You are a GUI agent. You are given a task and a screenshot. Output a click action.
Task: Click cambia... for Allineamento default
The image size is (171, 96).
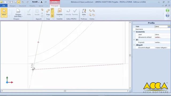pyautogui.click(x=158, y=37)
